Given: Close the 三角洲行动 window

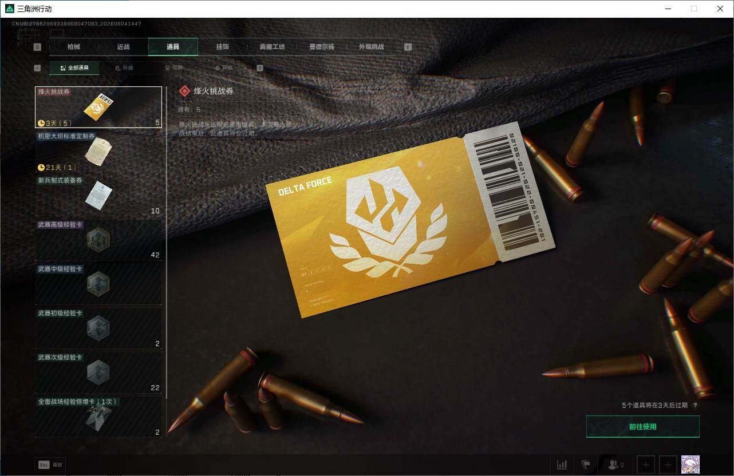Looking at the screenshot, I should coord(720,9).
